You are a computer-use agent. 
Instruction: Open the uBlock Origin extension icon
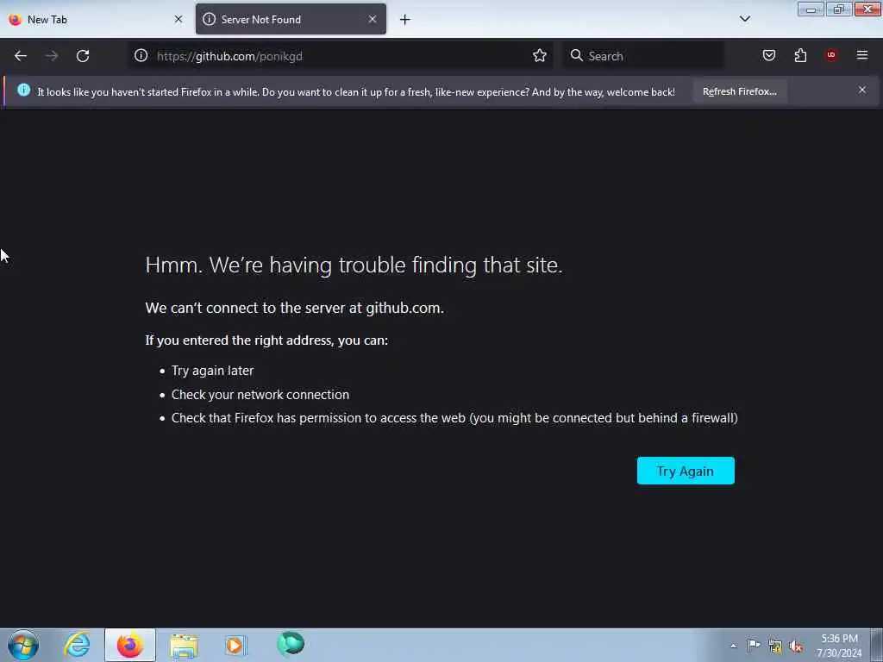click(831, 55)
